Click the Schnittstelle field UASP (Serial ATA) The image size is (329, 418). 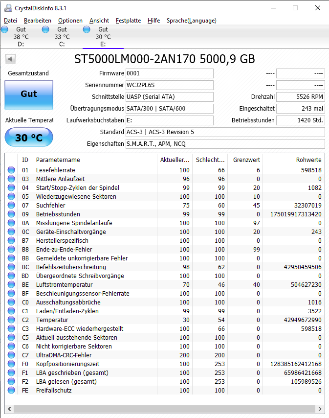[x=169, y=97]
